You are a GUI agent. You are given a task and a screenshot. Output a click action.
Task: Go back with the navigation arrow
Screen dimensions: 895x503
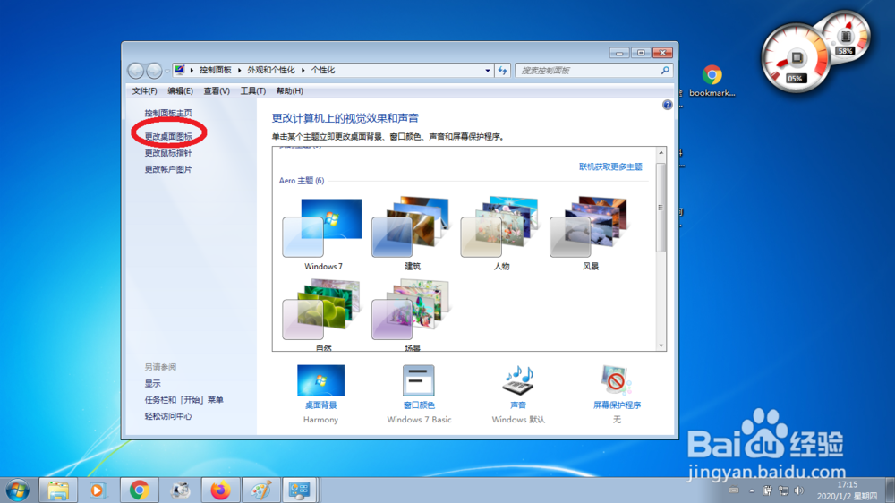coord(136,70)
